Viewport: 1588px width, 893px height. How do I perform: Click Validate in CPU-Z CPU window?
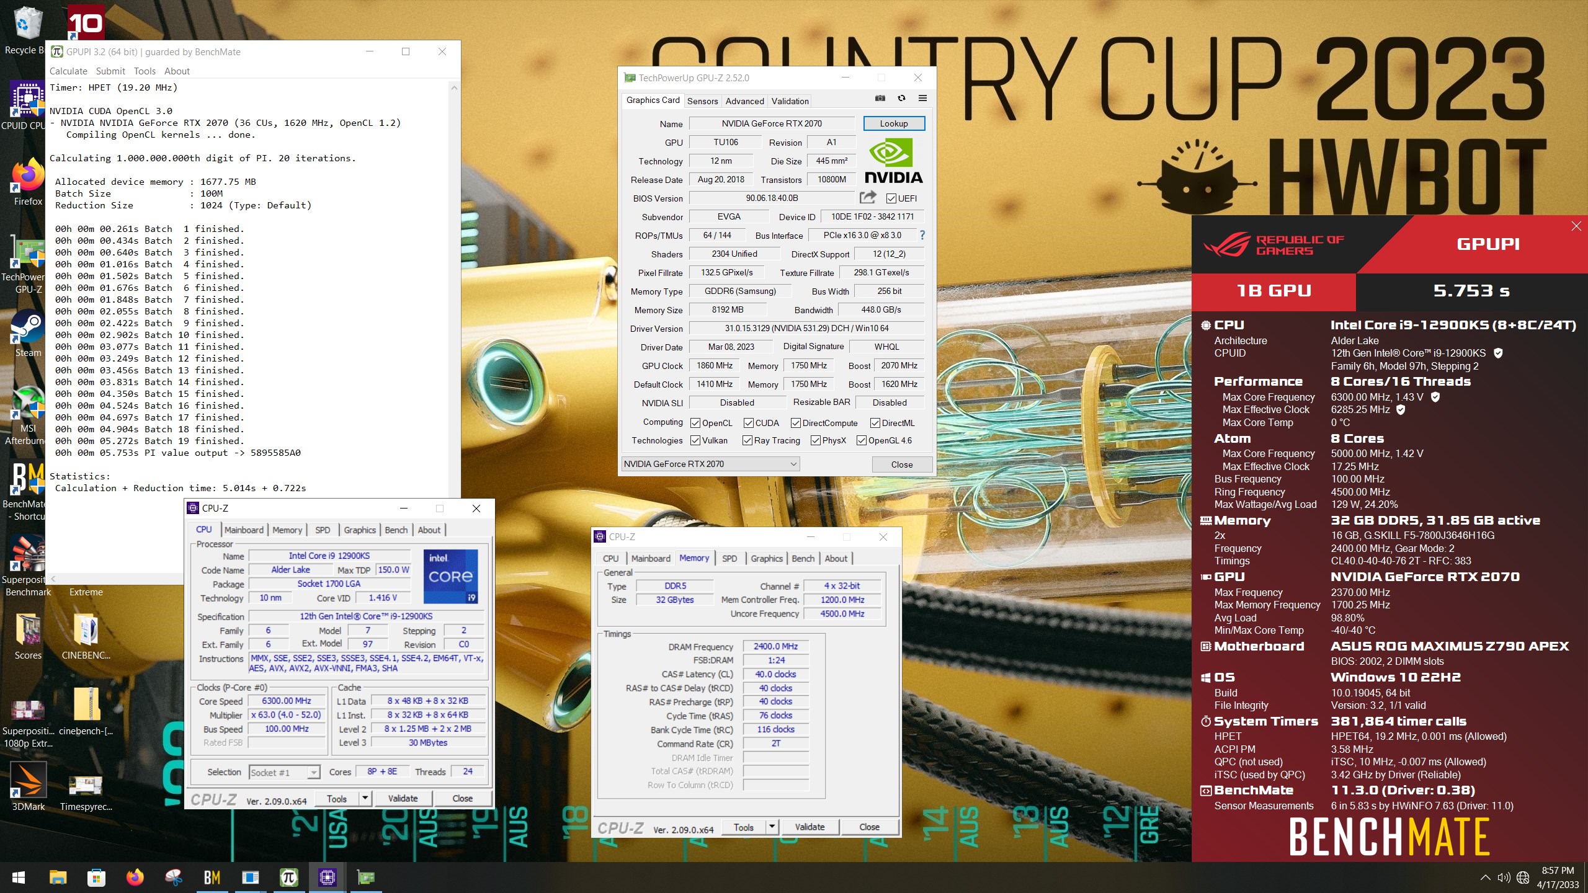[x=403, y=799]
